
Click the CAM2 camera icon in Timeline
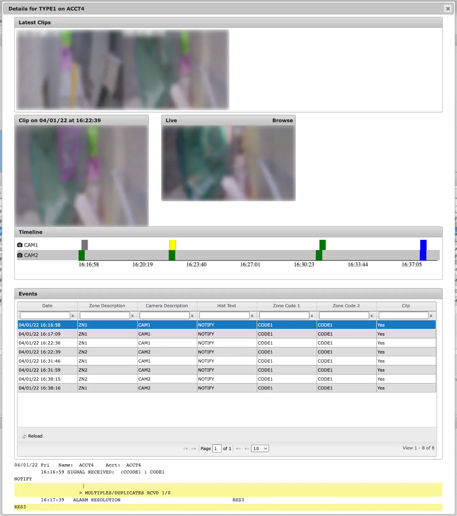click(20, 255)
